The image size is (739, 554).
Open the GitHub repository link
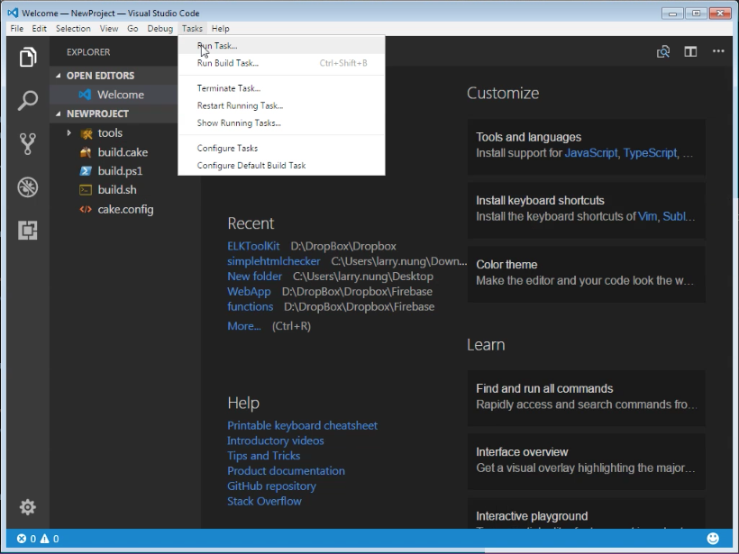pyautogui.click(x=271, y=486)
